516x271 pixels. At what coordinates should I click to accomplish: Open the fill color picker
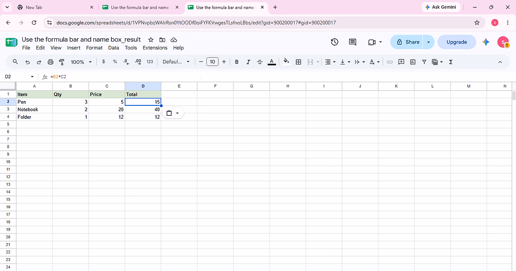pyautogui.click(x=286, y=62)
